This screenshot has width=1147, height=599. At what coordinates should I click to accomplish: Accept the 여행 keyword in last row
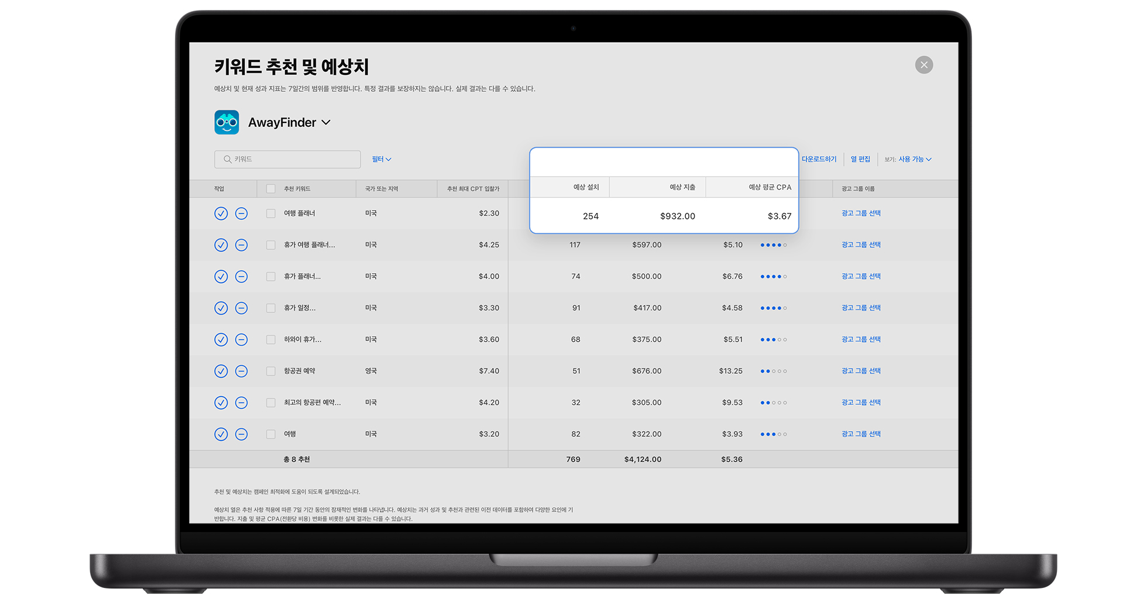(221, 434)
